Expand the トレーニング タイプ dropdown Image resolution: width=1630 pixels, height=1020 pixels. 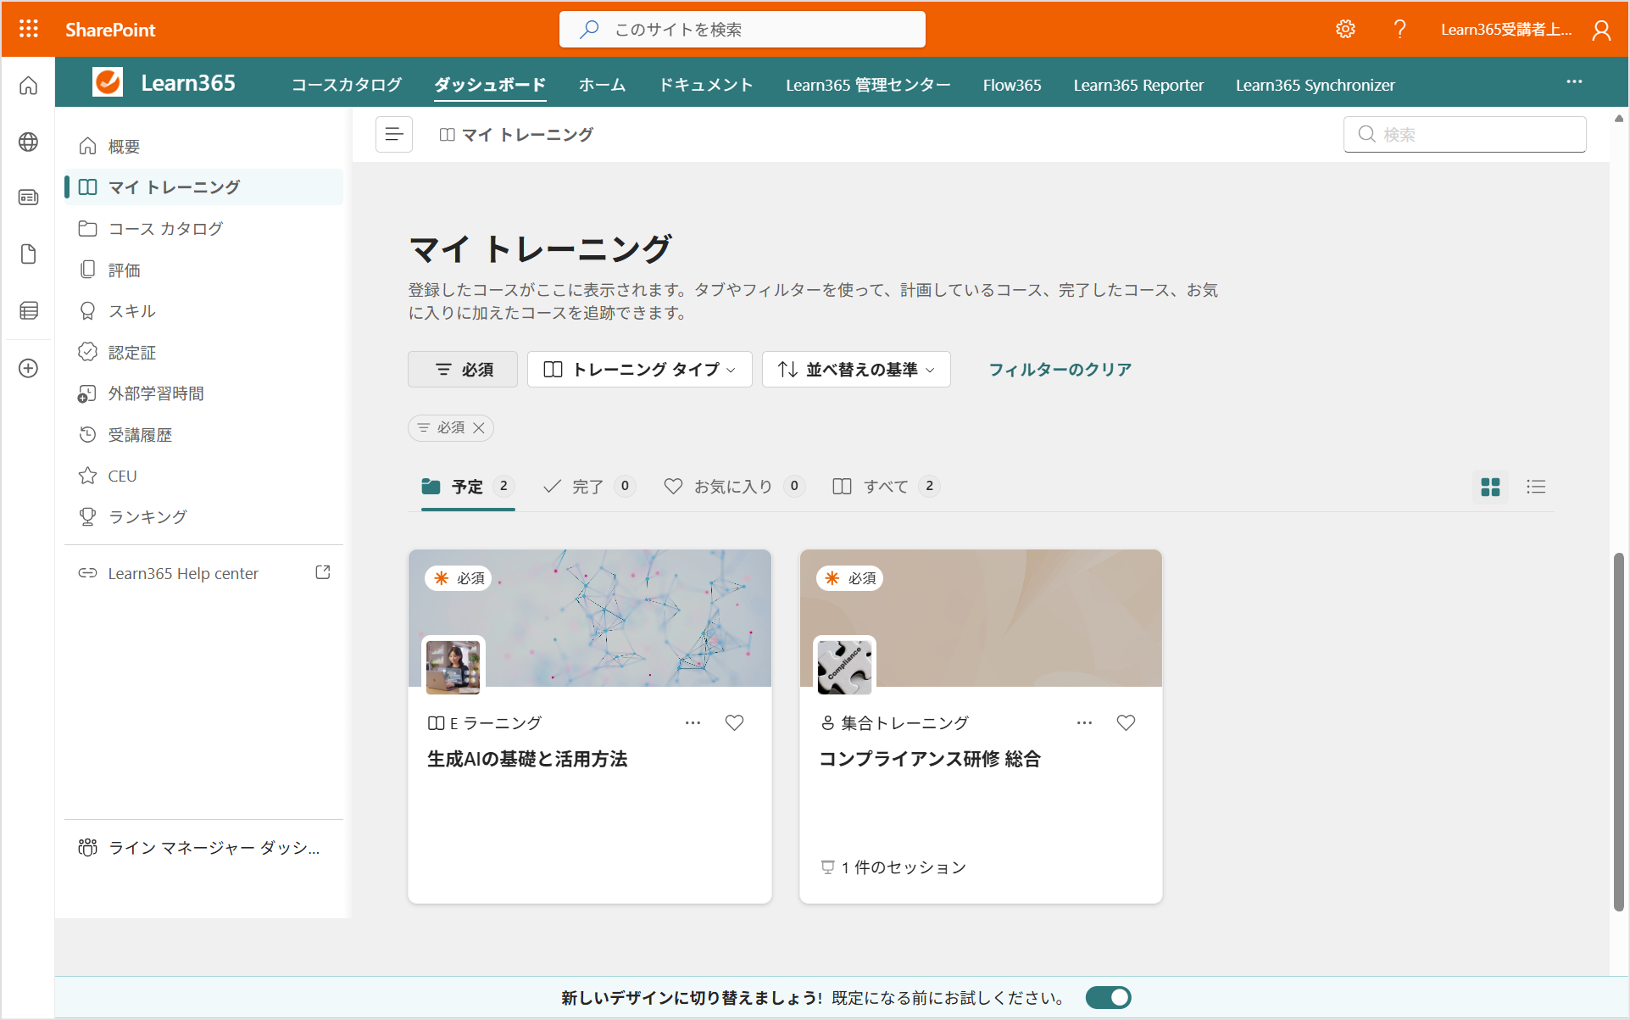[x=640, y=370]
